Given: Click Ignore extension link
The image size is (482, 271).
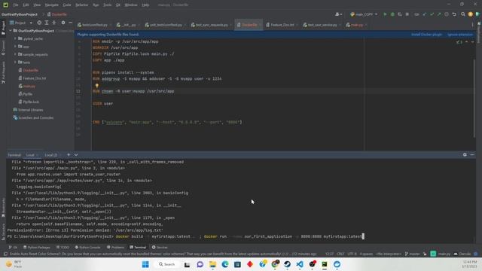Looking at the screenshot, I should pyautogui.click(x=460, y=35).
